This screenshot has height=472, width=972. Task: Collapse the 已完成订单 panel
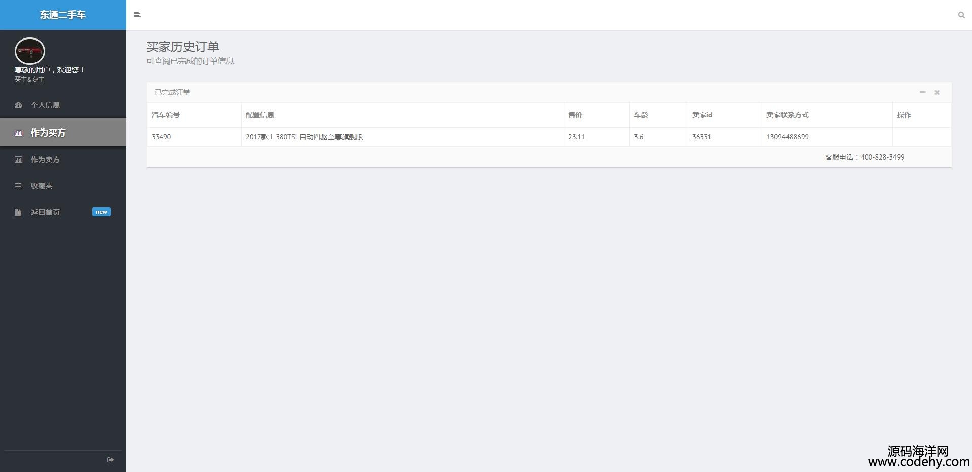pyautogui.click(x=922, y=92)
